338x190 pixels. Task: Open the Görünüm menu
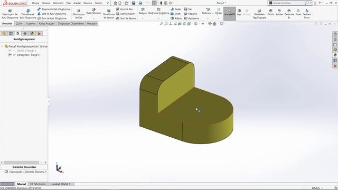(x=58, y=3)
